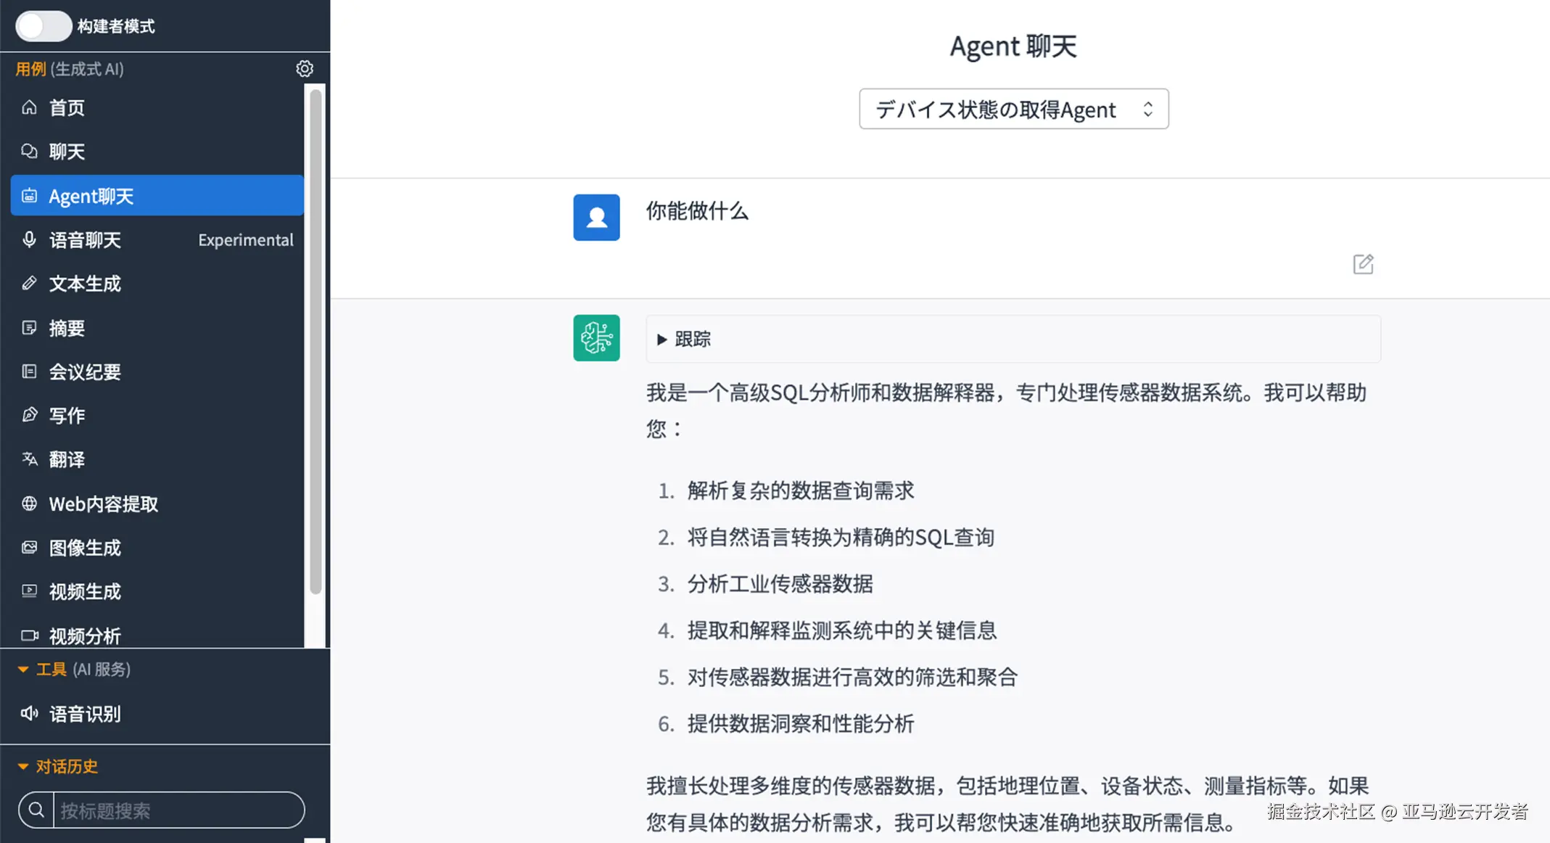This screenshot has width=1550, height=843.
Task: Collapse the 对话历史 section
Action: [23, 767]
